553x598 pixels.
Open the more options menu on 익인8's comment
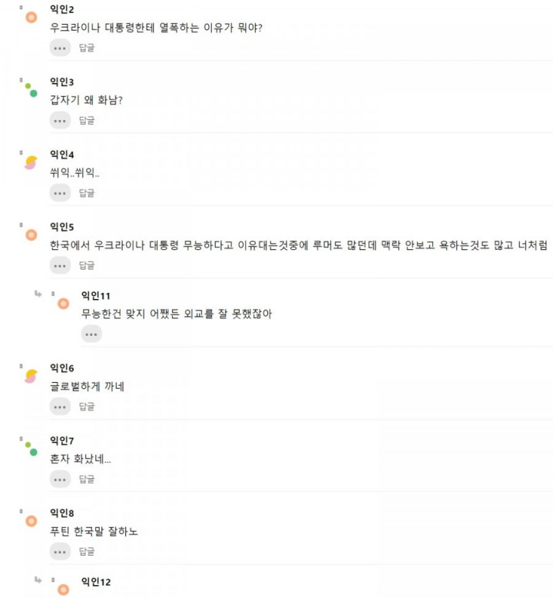click(x=60, y=552)
